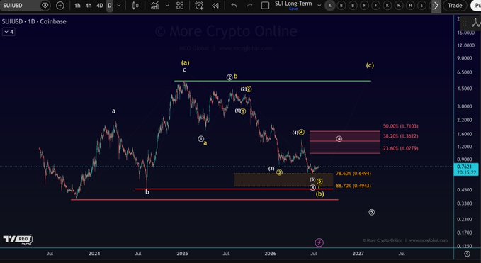Click the 50.00% (1.7103) Fibonacci label
The height and width of the screenshot is (263, 481).
click(x=400, y=126)
